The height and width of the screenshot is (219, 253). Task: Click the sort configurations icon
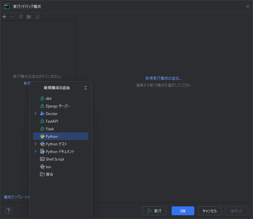(x=38, y=17)
